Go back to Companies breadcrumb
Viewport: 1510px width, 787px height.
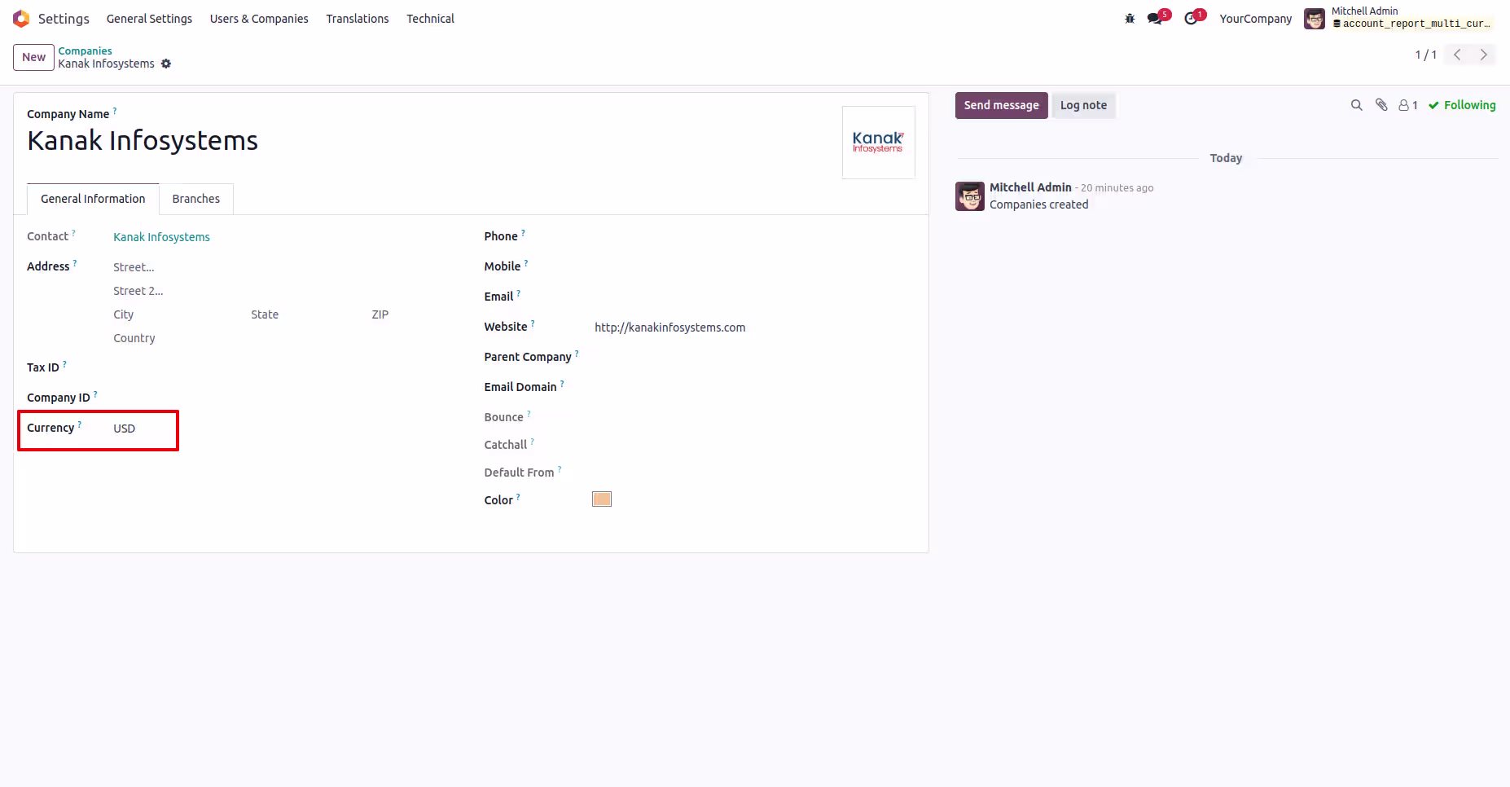(85, 51)
